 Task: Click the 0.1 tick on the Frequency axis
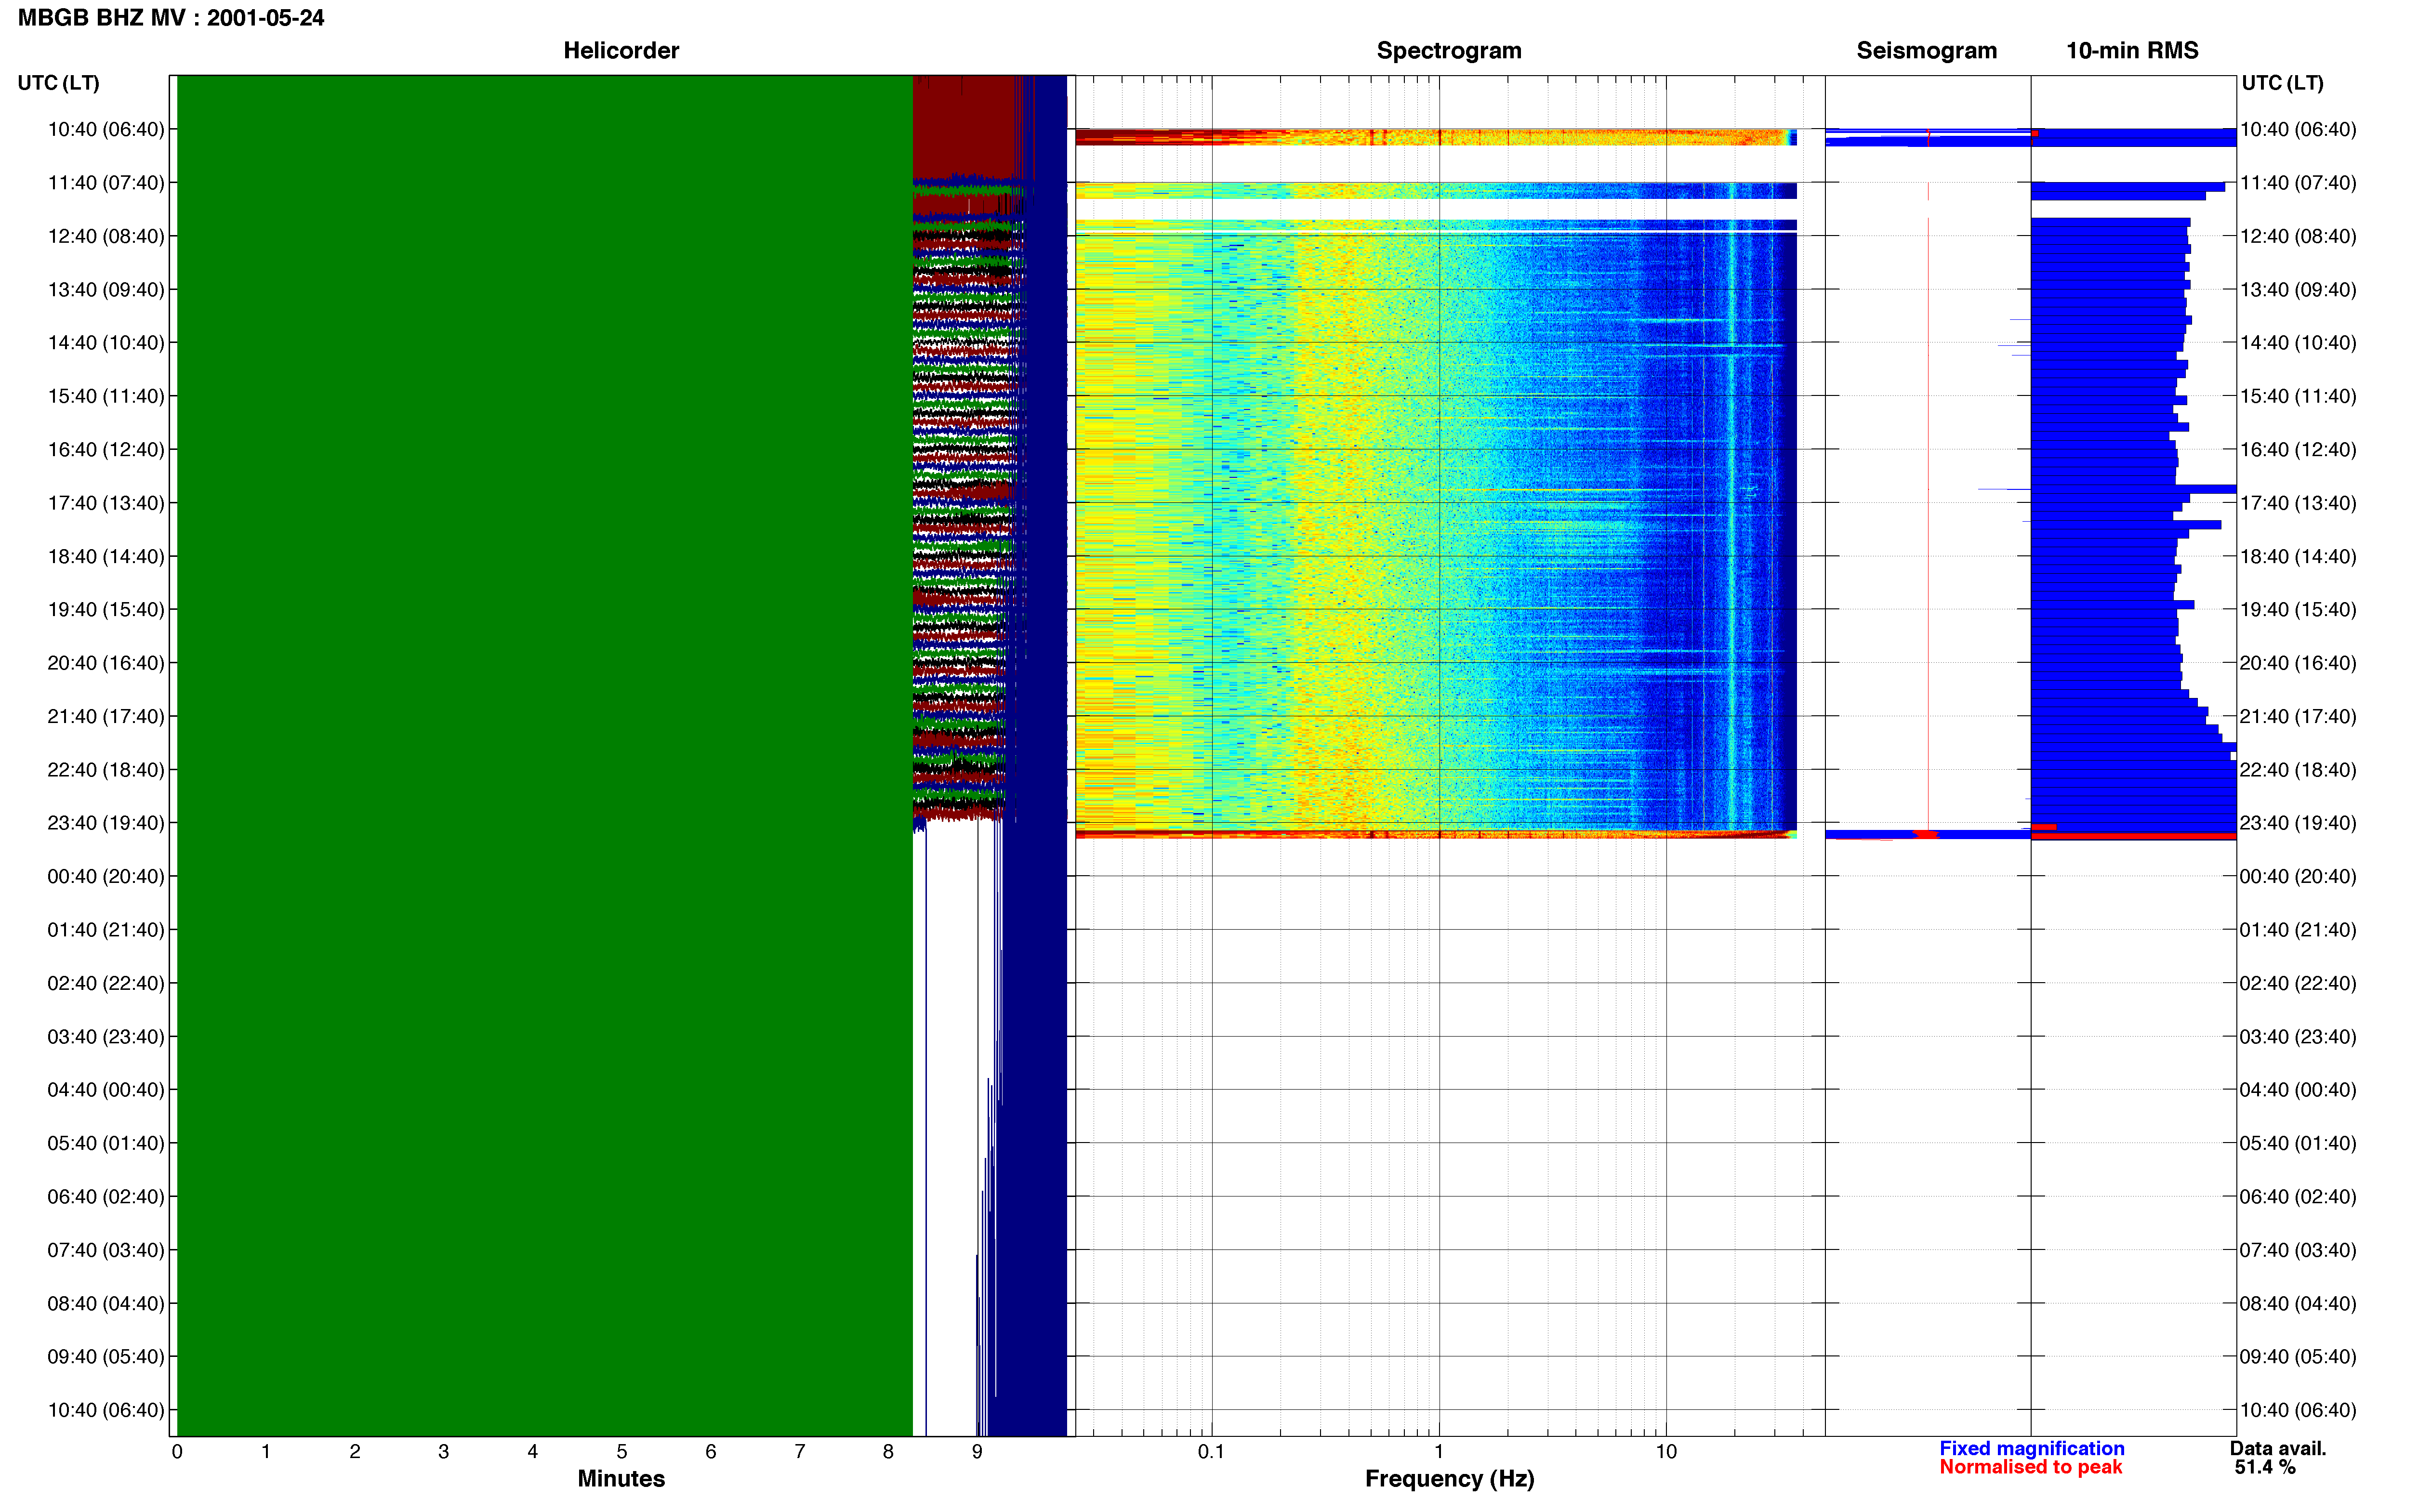(1211, 1451)
